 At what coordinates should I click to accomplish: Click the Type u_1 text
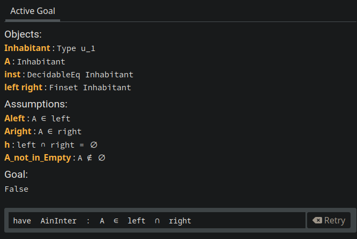tap(76, 48)
